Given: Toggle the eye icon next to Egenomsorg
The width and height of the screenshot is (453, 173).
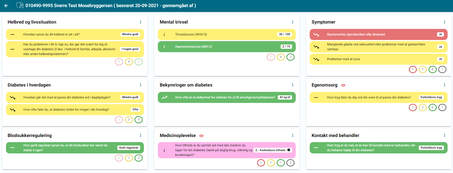Looking at the screenshot, I should point(343,85).
